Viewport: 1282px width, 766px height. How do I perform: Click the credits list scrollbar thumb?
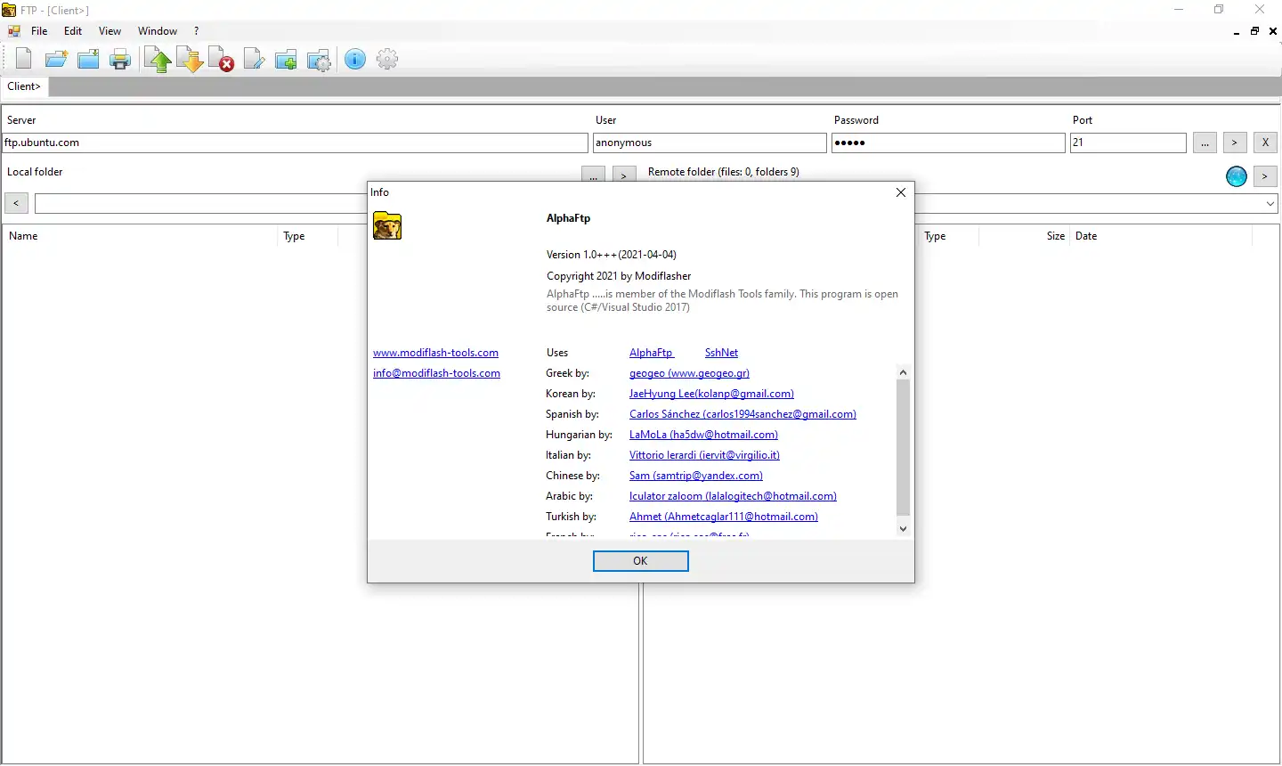pos(903,448)
